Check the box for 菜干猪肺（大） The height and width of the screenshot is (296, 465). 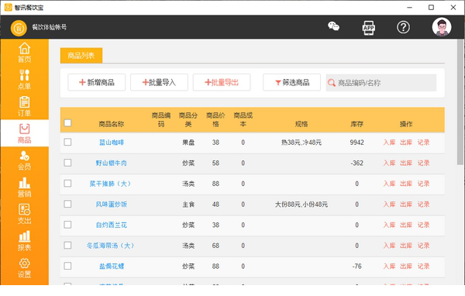pyautogui.click(x=67, y=184)
